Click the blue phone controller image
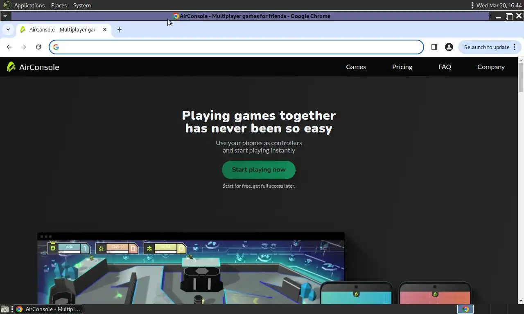Screen dimensions: 524x314 [x=356, y=293]
